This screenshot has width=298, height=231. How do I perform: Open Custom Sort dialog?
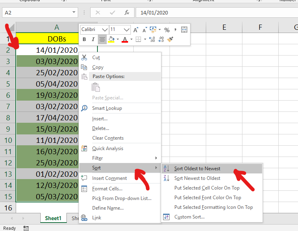pyautogui.click(x=212, y=217)
